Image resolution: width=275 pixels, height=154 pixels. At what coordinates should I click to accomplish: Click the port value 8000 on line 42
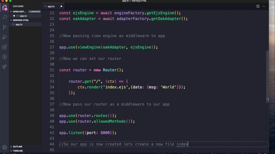pyautogui.click(x=105, y=133)
